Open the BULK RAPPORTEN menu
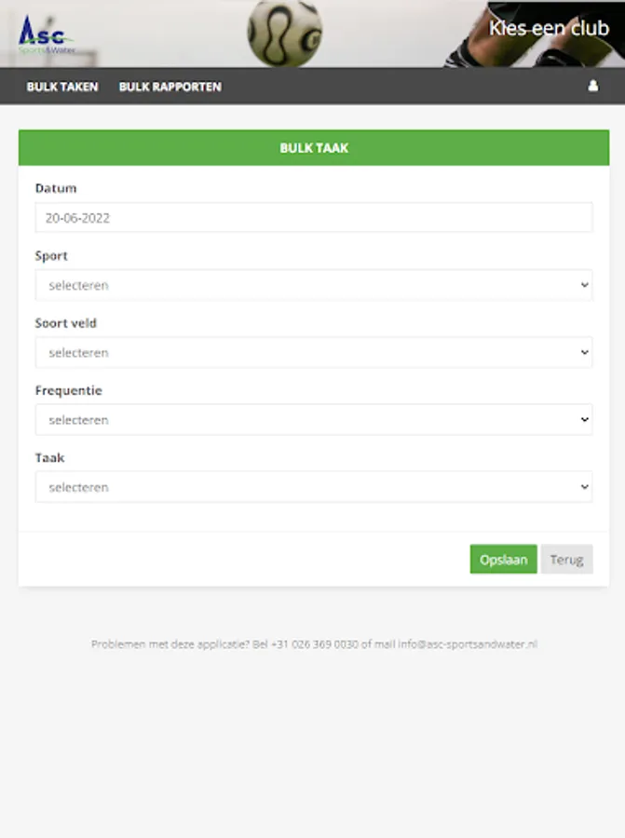 point(170,87)
